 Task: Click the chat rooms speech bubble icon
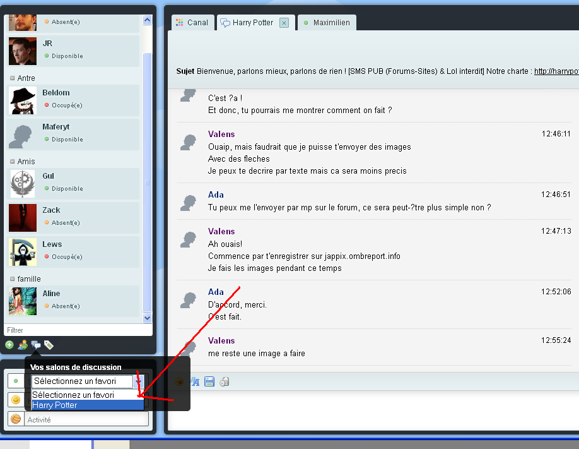[x=36, y=345]
